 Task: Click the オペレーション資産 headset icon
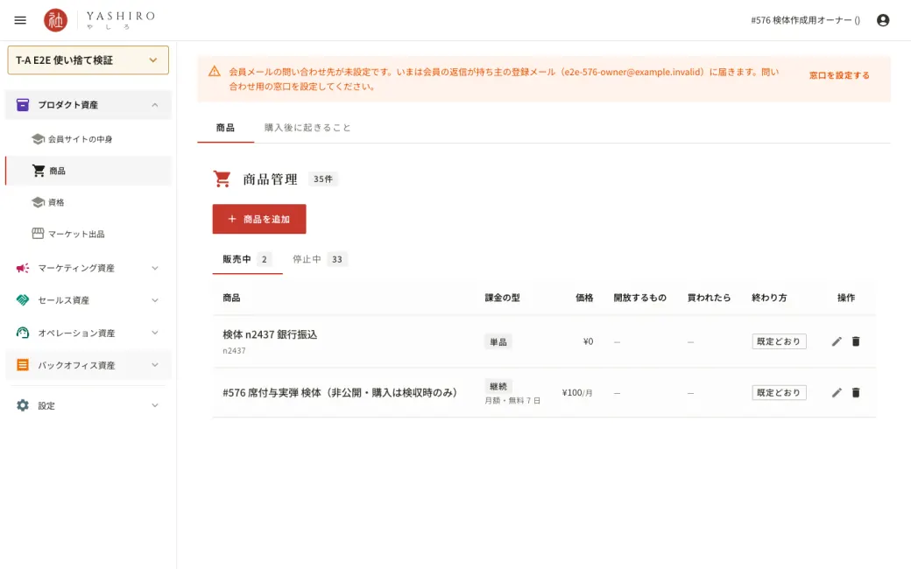click(x=23, y=333)
